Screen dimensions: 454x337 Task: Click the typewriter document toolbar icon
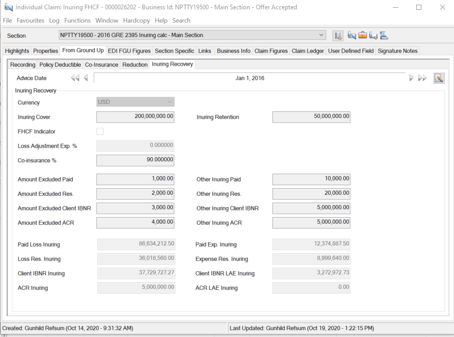click(384, 36)
